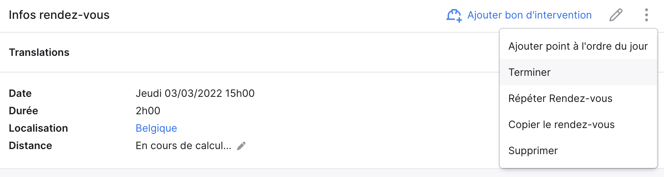The width and height of the screenshot is (664, 177).
Task: Edit the appointment with the header pencil icon
Action: click(616, 15)
